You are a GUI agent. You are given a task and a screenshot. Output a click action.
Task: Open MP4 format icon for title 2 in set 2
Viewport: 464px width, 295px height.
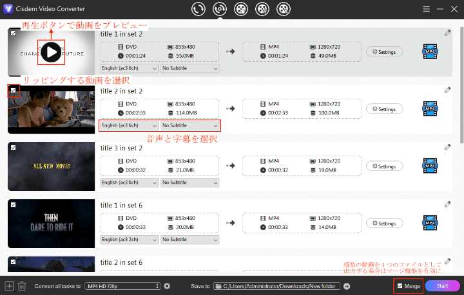click(430, 109)
